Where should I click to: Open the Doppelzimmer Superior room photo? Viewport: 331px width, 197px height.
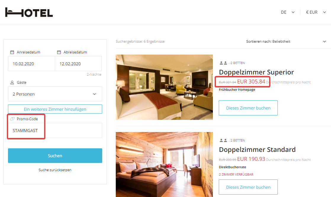pyautogui.click(x=164, y=87)
